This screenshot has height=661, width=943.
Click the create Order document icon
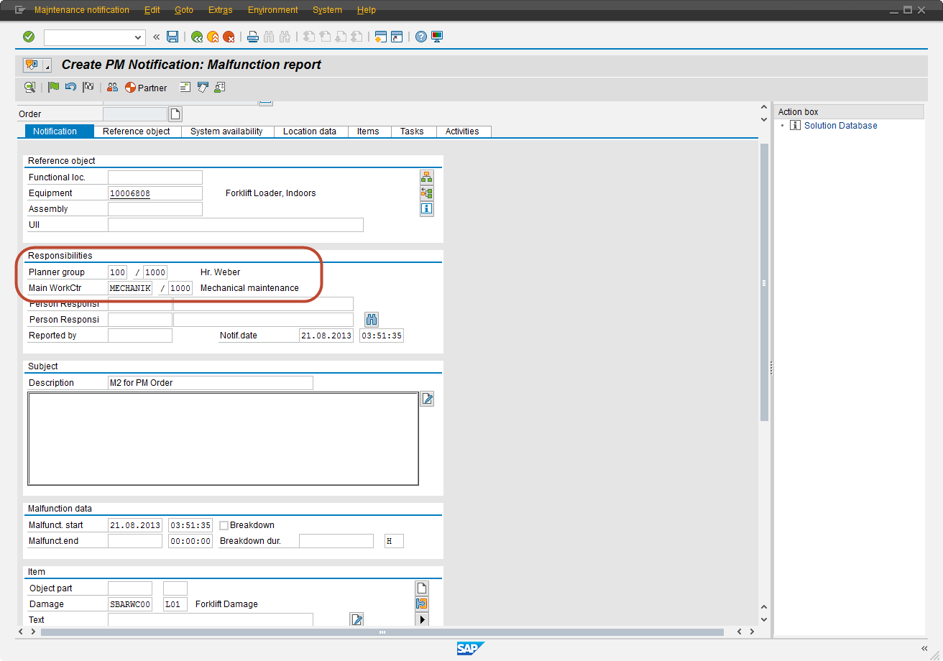tap(176, 114)
